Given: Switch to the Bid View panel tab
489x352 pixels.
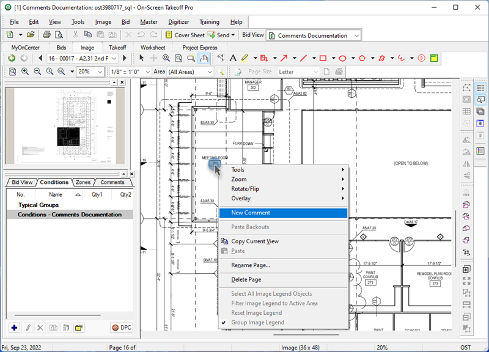Looking at the screenshot, I should (22, 182).
